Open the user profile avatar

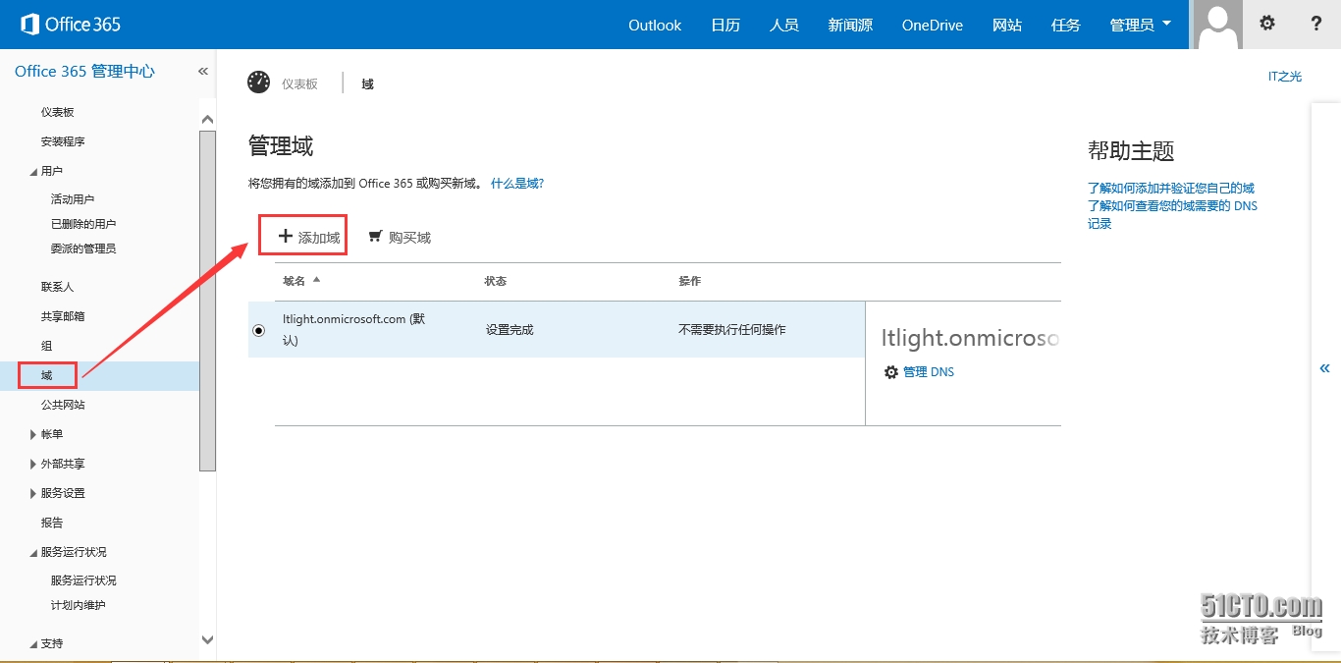1217,25
